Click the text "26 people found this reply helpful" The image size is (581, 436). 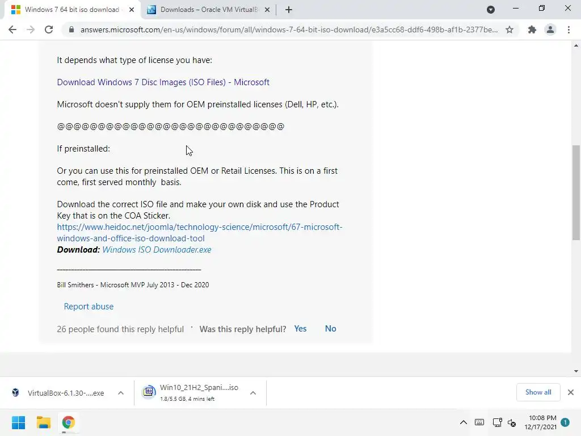(120, 329)
